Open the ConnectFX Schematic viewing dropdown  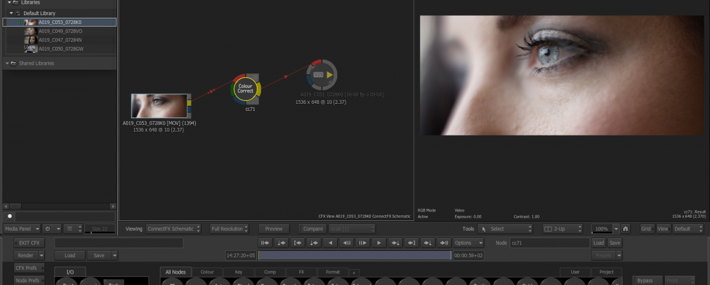pos(173,229)
